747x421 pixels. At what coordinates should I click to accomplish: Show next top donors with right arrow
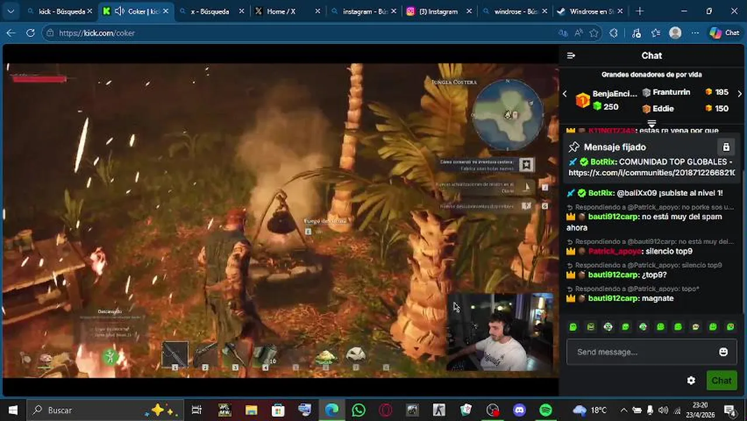click(739, 94)
